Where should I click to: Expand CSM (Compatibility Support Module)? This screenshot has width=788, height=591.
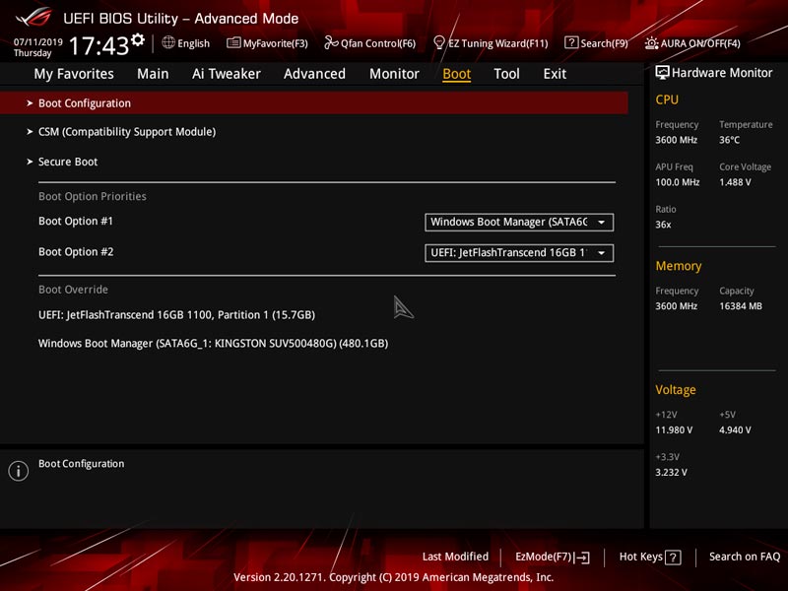point(127,132)
